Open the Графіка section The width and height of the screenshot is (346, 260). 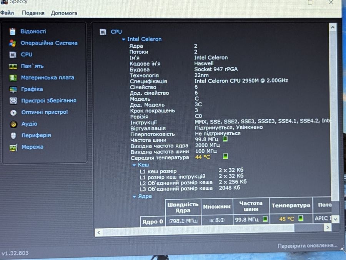(x=32, y=89)
